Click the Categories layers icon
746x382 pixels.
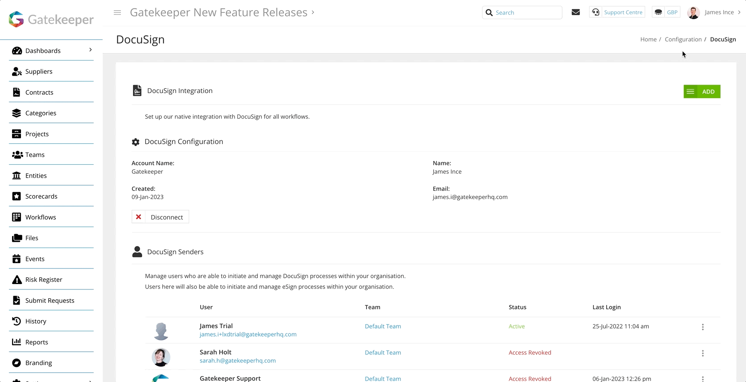point(17,113)
